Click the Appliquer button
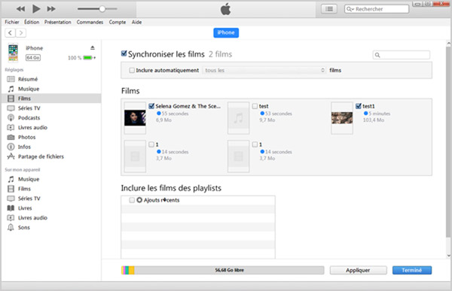The width and height of the screenshot is (452, 291). click(x=358, y=270)
